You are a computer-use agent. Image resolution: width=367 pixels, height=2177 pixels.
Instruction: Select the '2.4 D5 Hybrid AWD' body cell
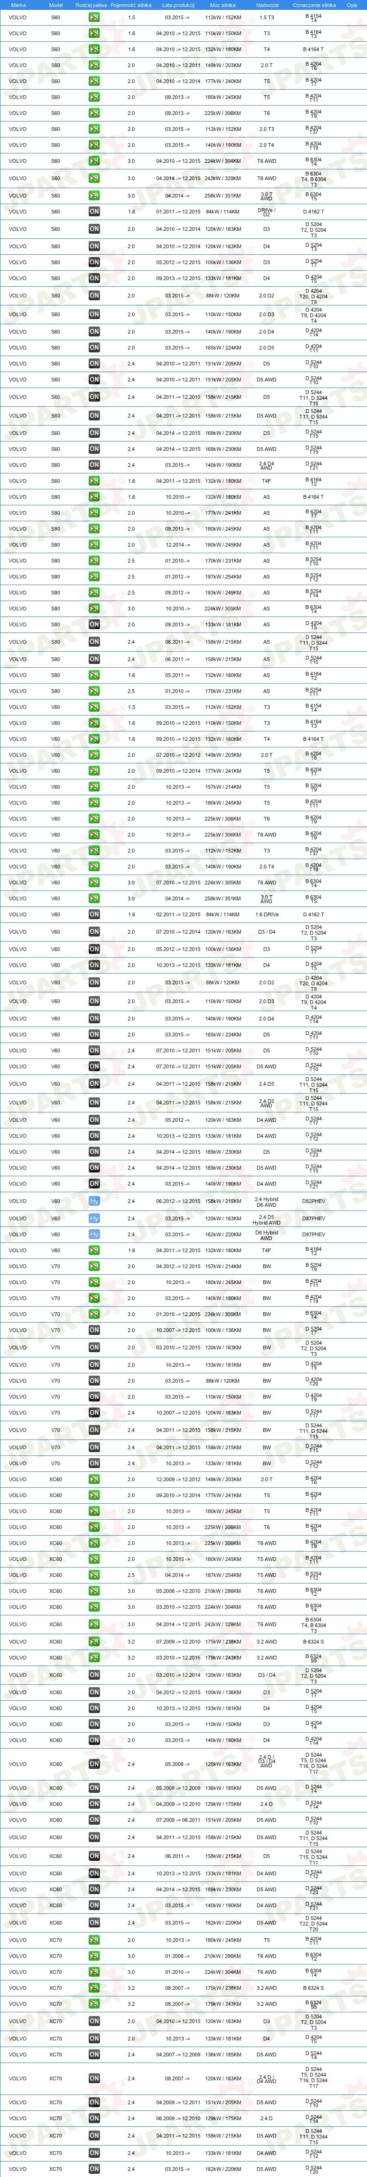click(x=267, y=1218)
